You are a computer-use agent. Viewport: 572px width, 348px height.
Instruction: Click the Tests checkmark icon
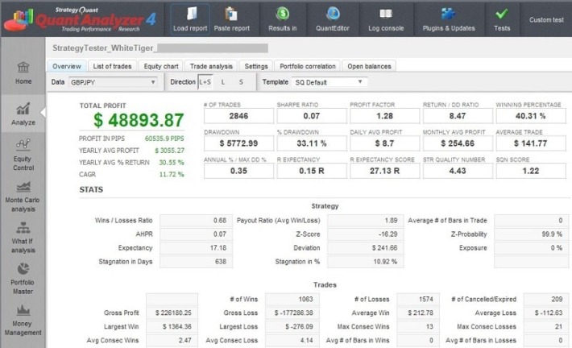502,14
